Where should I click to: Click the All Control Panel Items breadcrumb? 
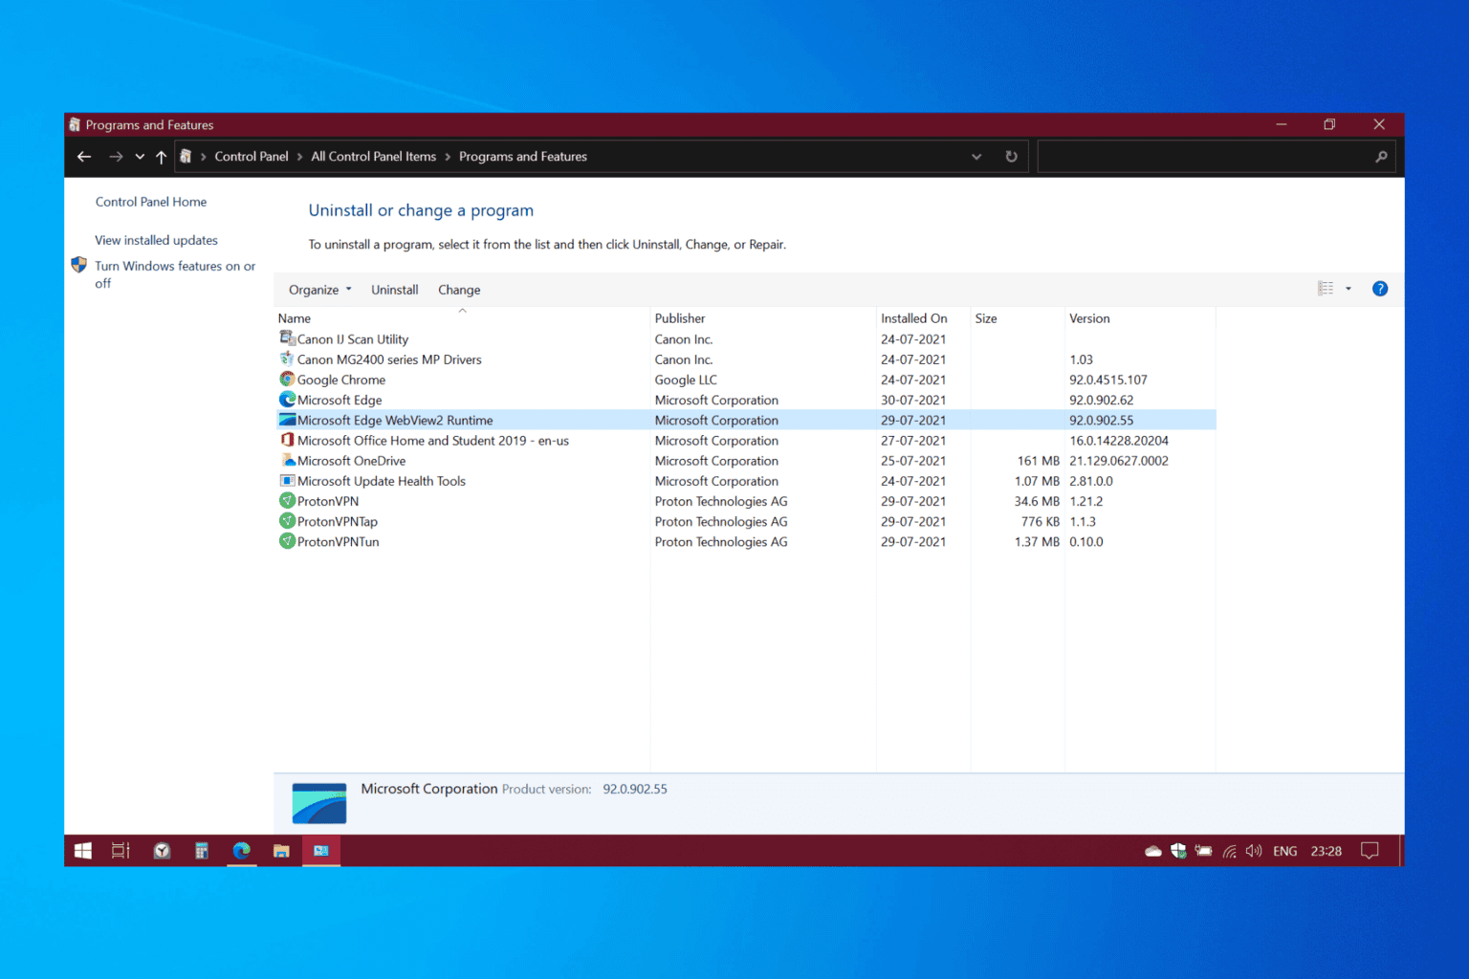coord(374,157)
